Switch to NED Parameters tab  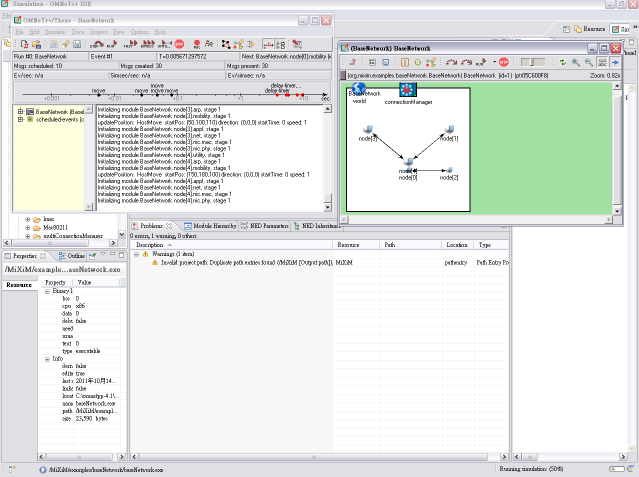(264, 226)
